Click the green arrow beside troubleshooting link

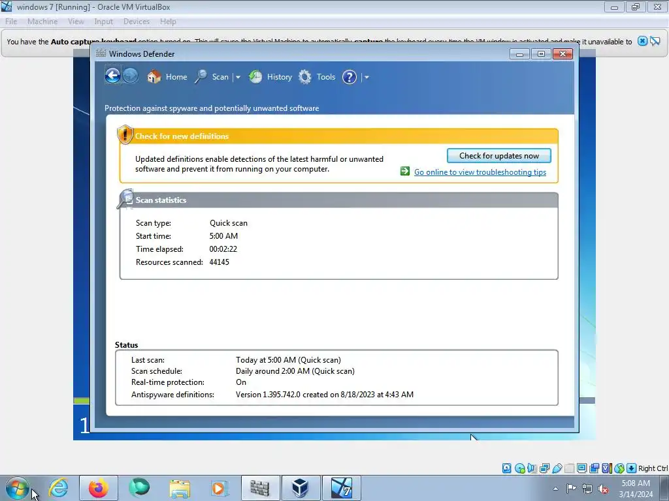pyautogui.click(x=405, y=172)
